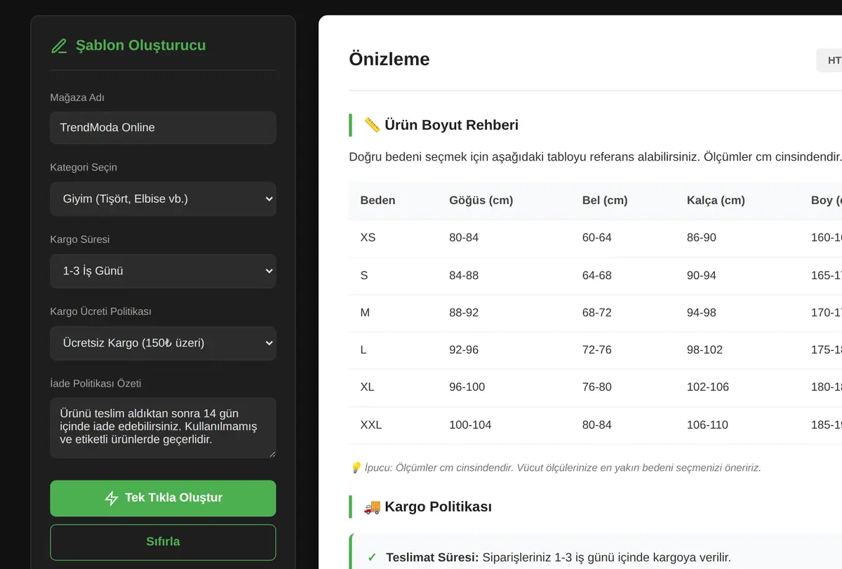This screenshot has width=842, height=569.
Task: Open the Kategori Seçin dropdown
Action: tap(163, 199)
